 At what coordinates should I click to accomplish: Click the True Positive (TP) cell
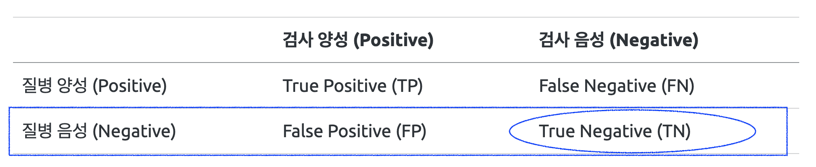point(353,86)
